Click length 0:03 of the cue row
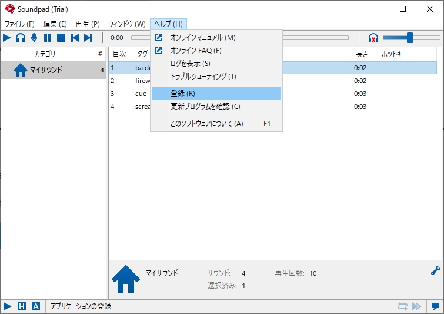 pos(360,94)
